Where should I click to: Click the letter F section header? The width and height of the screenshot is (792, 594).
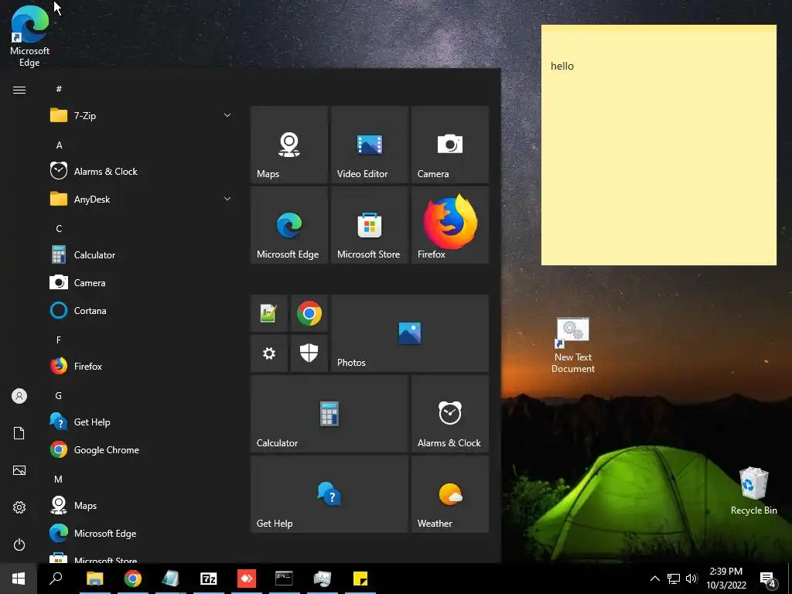pyautogui.click(x=59, y=340)
